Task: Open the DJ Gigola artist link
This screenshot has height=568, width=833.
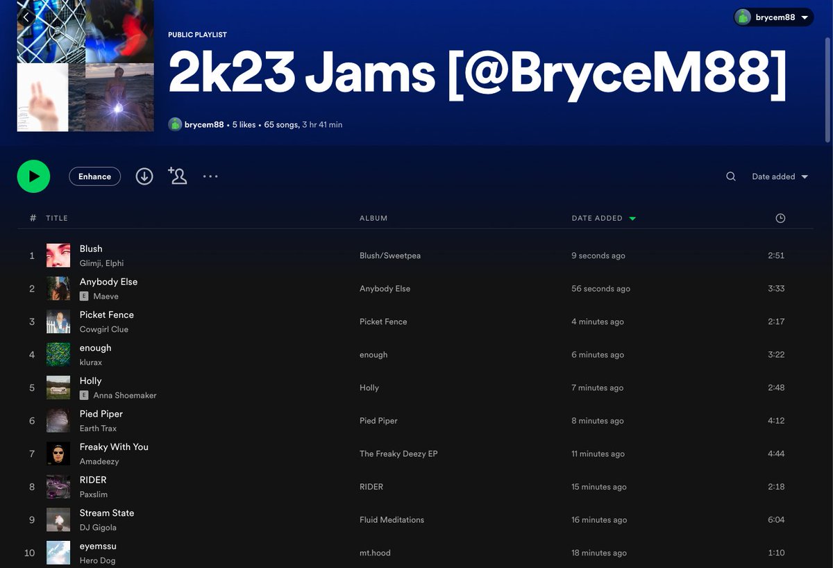Action: coord(98,527)
